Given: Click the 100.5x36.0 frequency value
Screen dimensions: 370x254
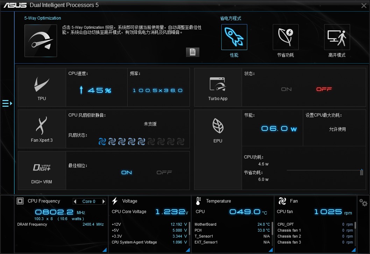Looking at the screenshot, I should click(158, 90).
